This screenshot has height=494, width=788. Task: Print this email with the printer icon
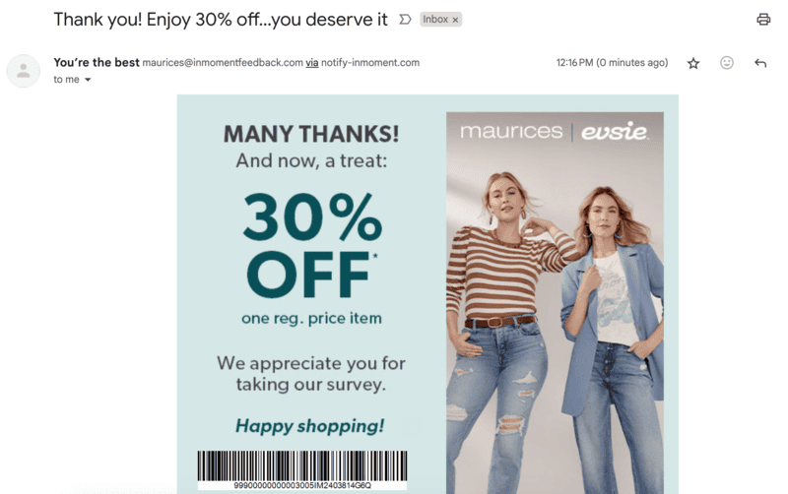tap(763, 19)
